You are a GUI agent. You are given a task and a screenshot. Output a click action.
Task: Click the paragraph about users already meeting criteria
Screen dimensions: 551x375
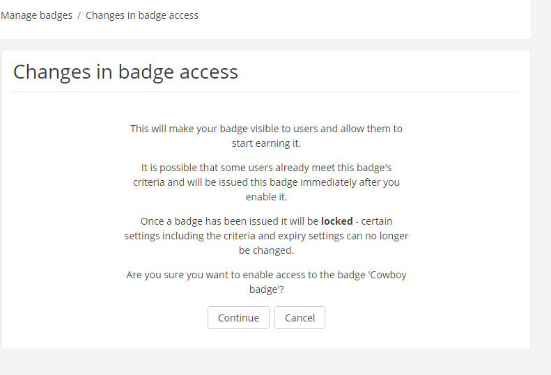(266, 182)
